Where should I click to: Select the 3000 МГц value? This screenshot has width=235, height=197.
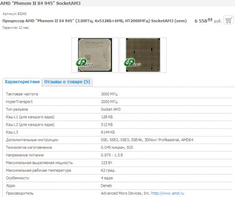[109, 94]
